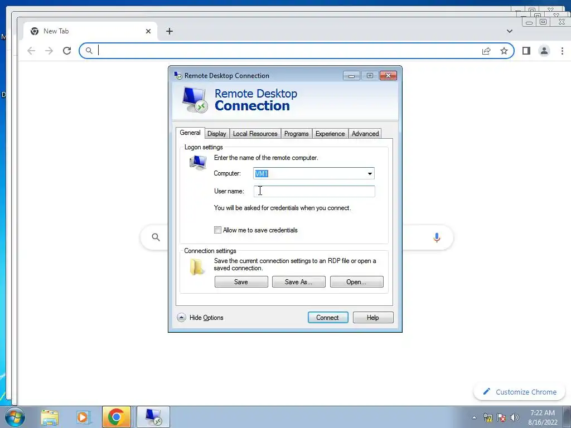The image size is (571, 428).
Task: Open the Action Center flag icon
Action: click(x=501, y=417)
